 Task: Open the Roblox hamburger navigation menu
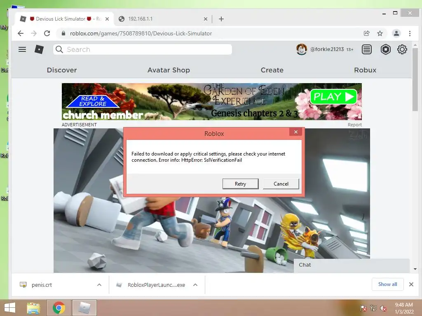[22, 49]
